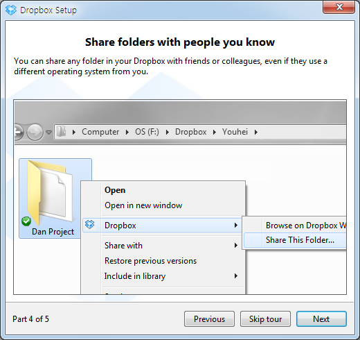Viewport: 360px width, 340px height.
Task: Expand the breadcrumb arrow after Youhei
Action: click(x=256, y=132)
